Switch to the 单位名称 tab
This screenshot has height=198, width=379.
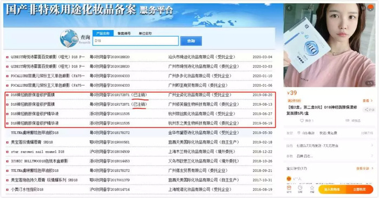point(145,33)
